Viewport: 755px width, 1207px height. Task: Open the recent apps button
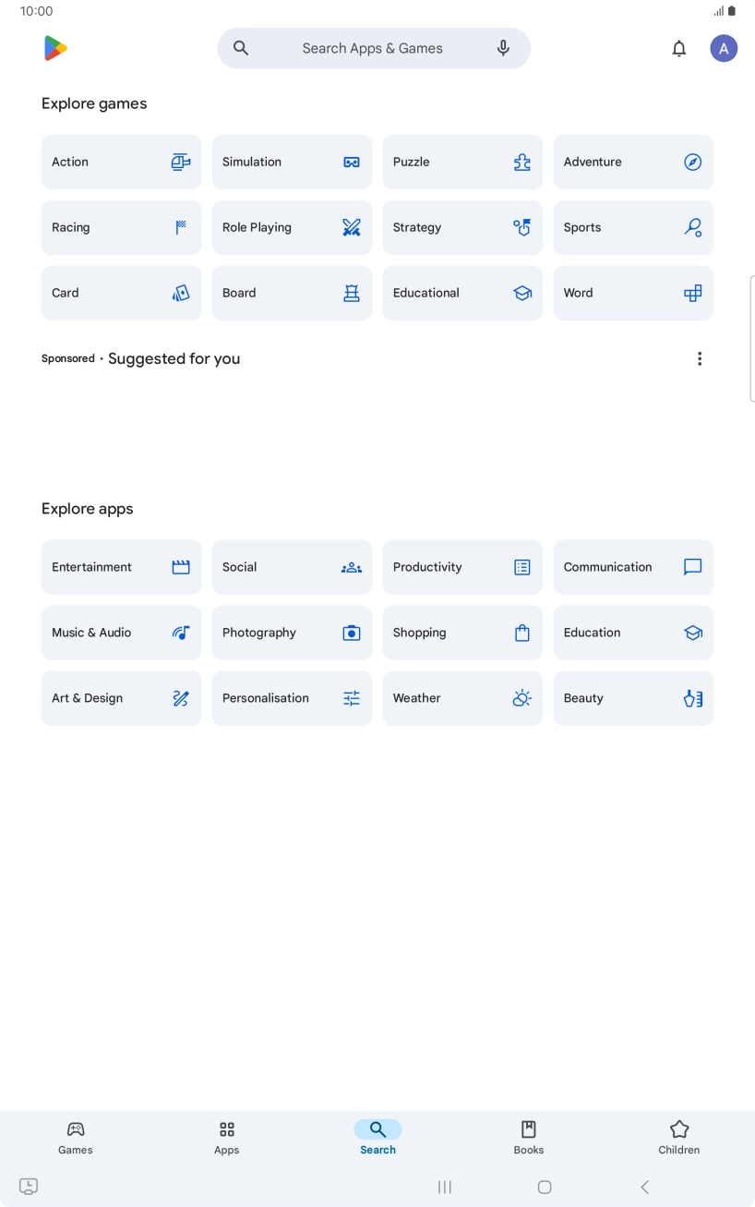444,1187
